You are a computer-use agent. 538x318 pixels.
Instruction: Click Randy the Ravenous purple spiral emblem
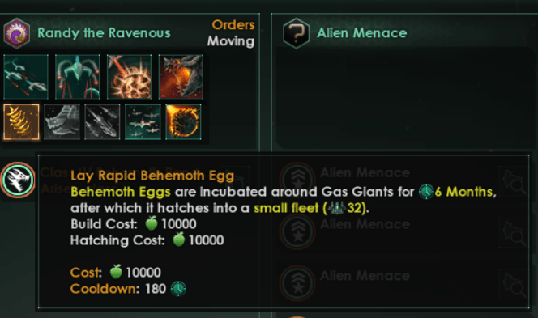click(x=16, y=33)
